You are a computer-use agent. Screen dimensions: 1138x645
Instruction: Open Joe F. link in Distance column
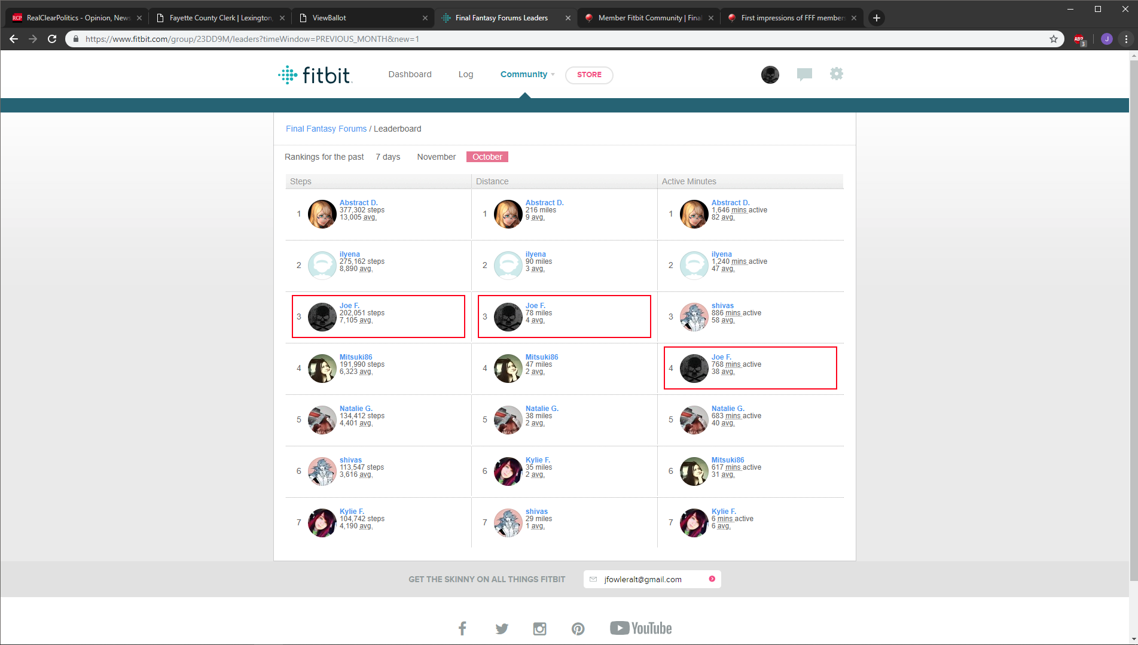tap(535, 306)
